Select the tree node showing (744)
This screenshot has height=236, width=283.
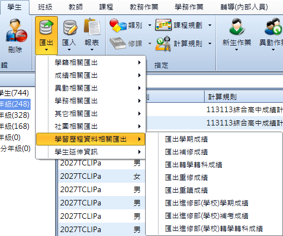pos(14,93)
